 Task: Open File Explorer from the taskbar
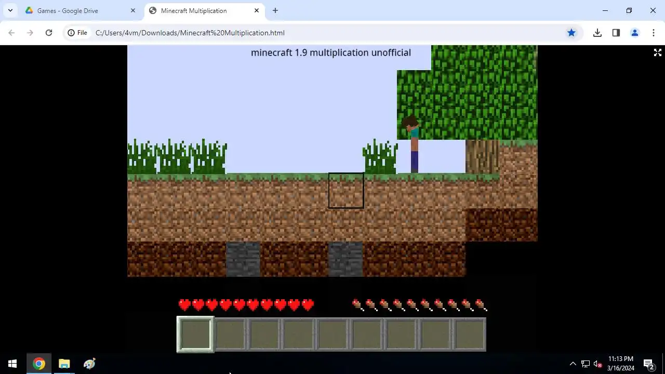click(x=64, y=364)
